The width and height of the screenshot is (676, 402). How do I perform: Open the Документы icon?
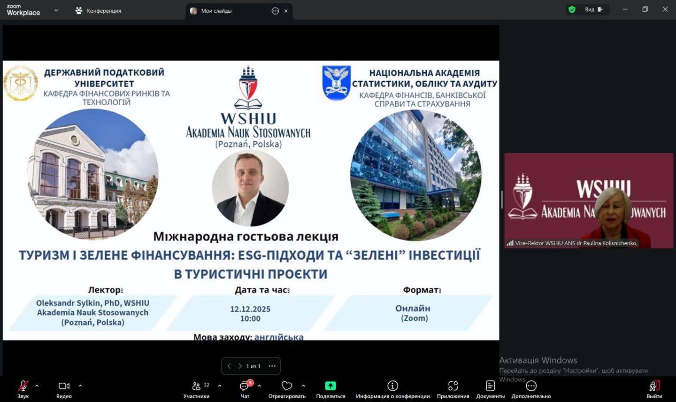click(490, 386)
